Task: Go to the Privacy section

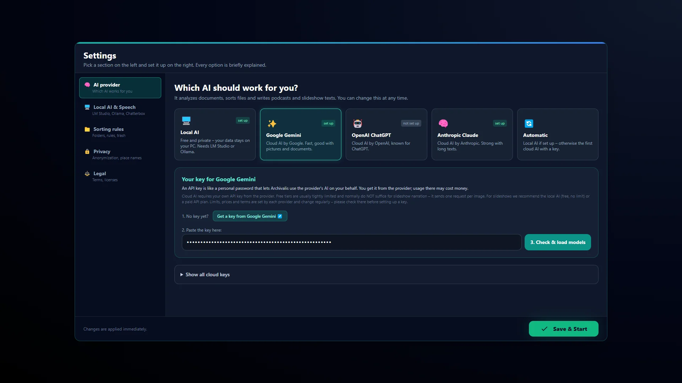Action: coord(120,154)
